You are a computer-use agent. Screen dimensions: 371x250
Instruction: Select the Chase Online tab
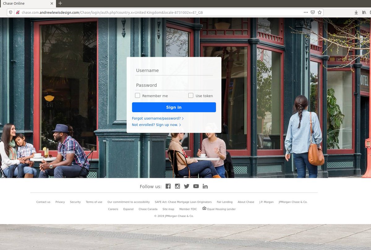click(28, 3)
